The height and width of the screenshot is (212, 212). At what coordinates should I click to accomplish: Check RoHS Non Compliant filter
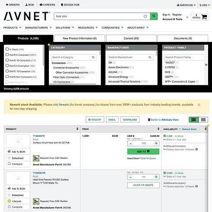point(7,77)
